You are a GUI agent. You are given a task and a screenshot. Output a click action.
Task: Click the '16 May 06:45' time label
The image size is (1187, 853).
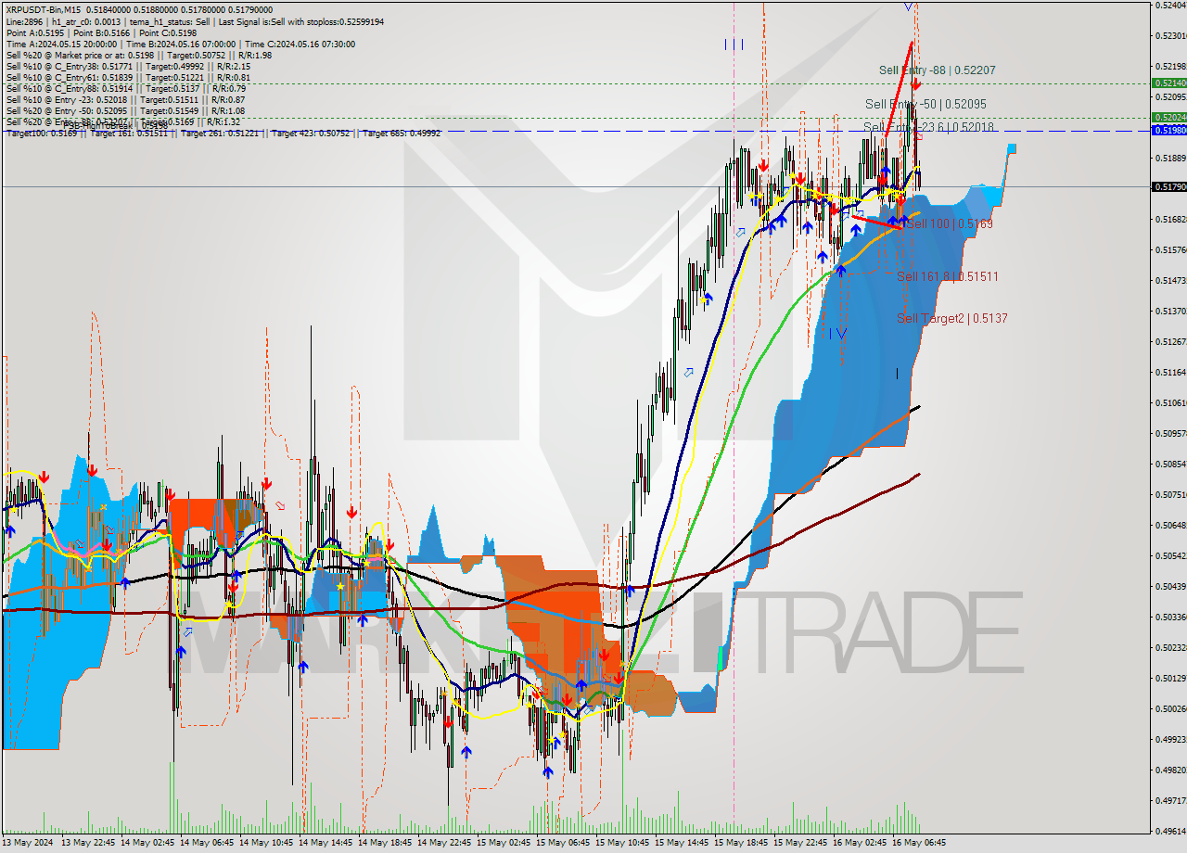[x=920, y=843]
